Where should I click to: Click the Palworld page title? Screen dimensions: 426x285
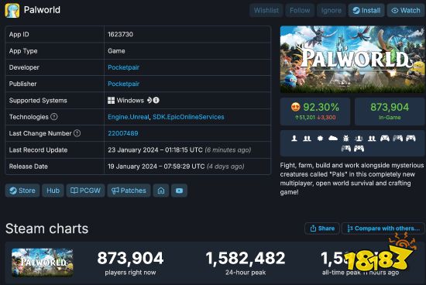pyautogui.click(x=42, y=10)
